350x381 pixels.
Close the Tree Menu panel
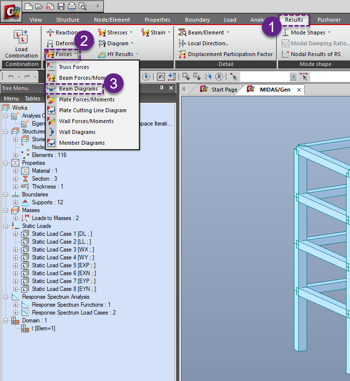(171, 88)
